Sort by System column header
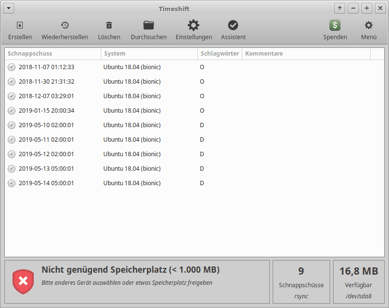This screenshot has width=389, height=308. coord(149,54)
